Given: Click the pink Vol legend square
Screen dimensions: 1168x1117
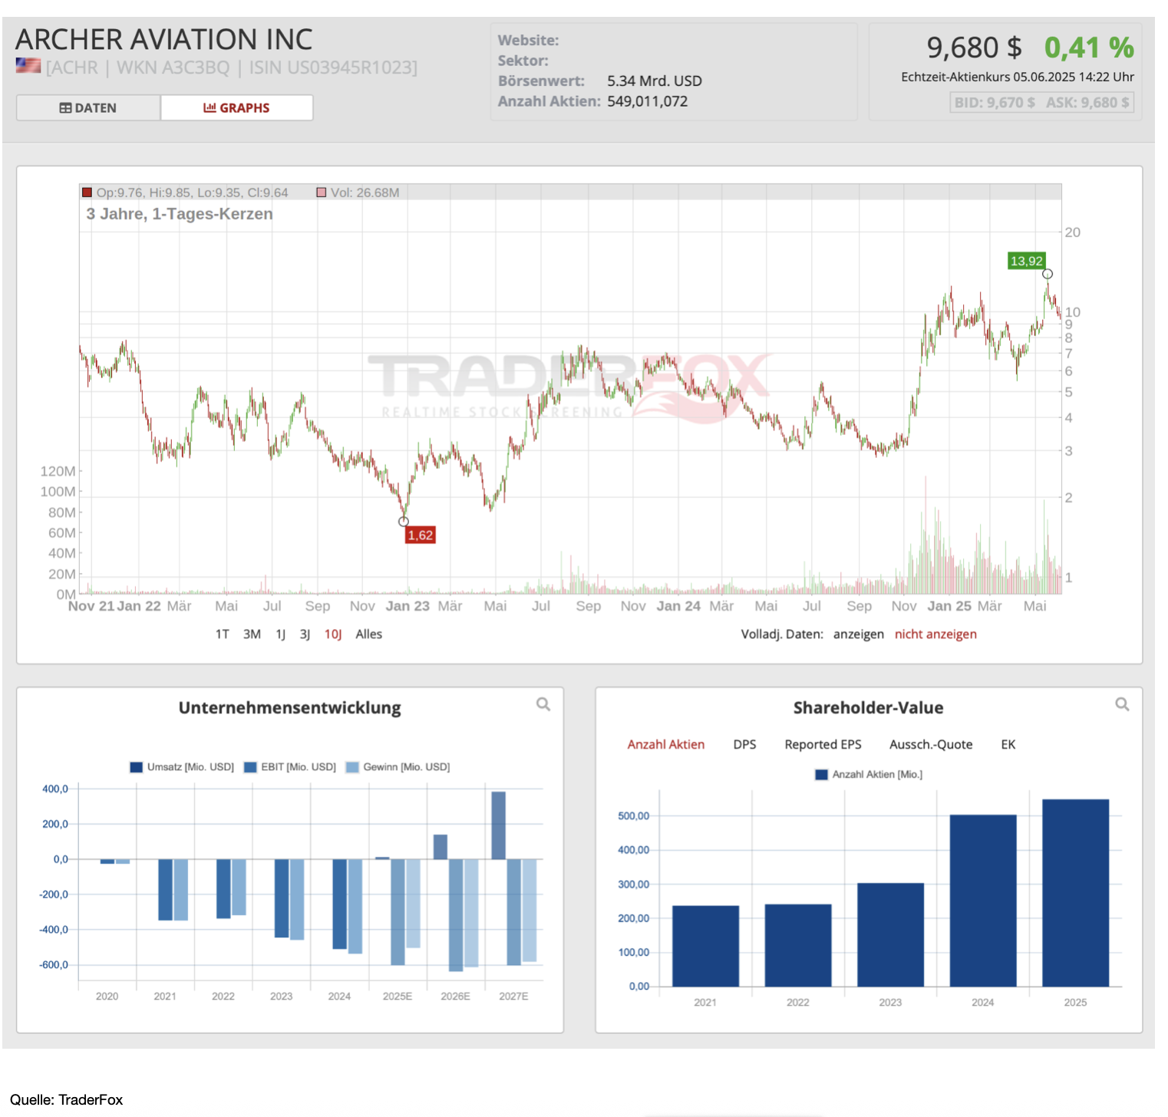Looking at the screenshot, I should point(322,193).
